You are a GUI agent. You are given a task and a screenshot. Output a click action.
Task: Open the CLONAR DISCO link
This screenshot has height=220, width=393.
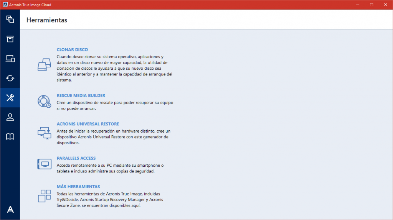[72, 49]
